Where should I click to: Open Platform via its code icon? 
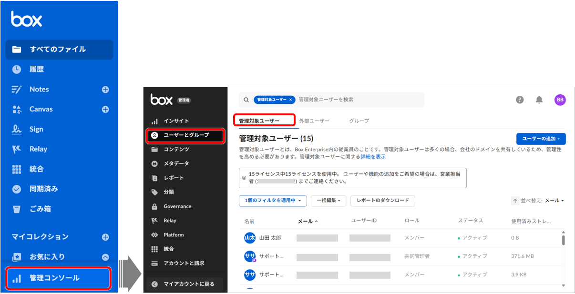point(154,235)
